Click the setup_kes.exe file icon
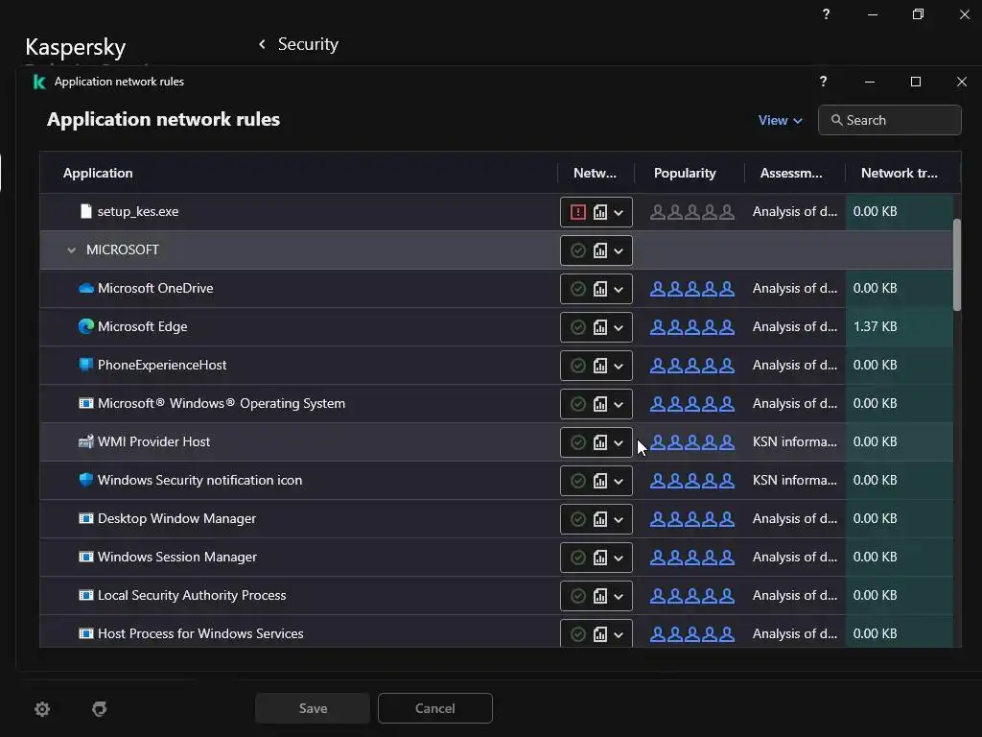Image resolution: width=982 pixels, height=737 pixels. [86, 211]
